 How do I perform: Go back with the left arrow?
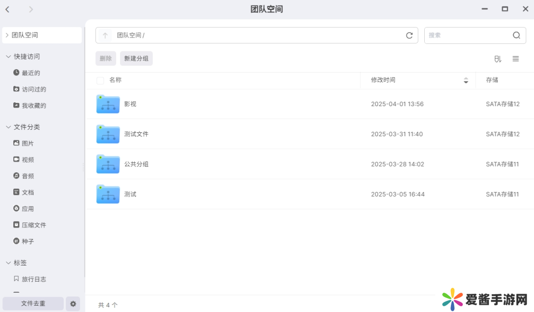7,9
